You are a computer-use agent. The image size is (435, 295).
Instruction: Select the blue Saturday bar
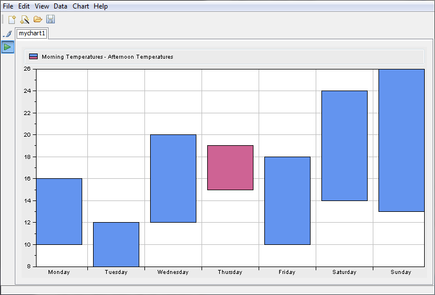pos(344,146)
